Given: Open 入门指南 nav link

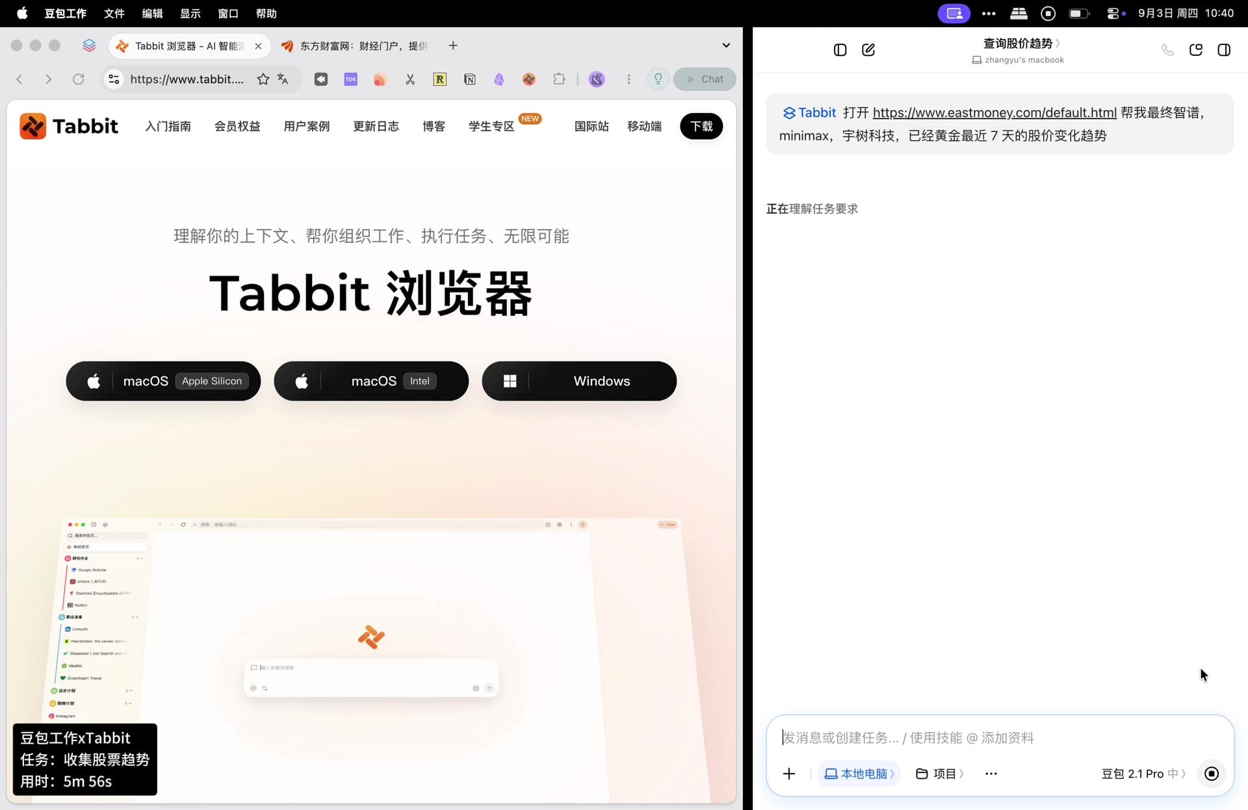Looking at the screenshot, I should tap(168, 126).
